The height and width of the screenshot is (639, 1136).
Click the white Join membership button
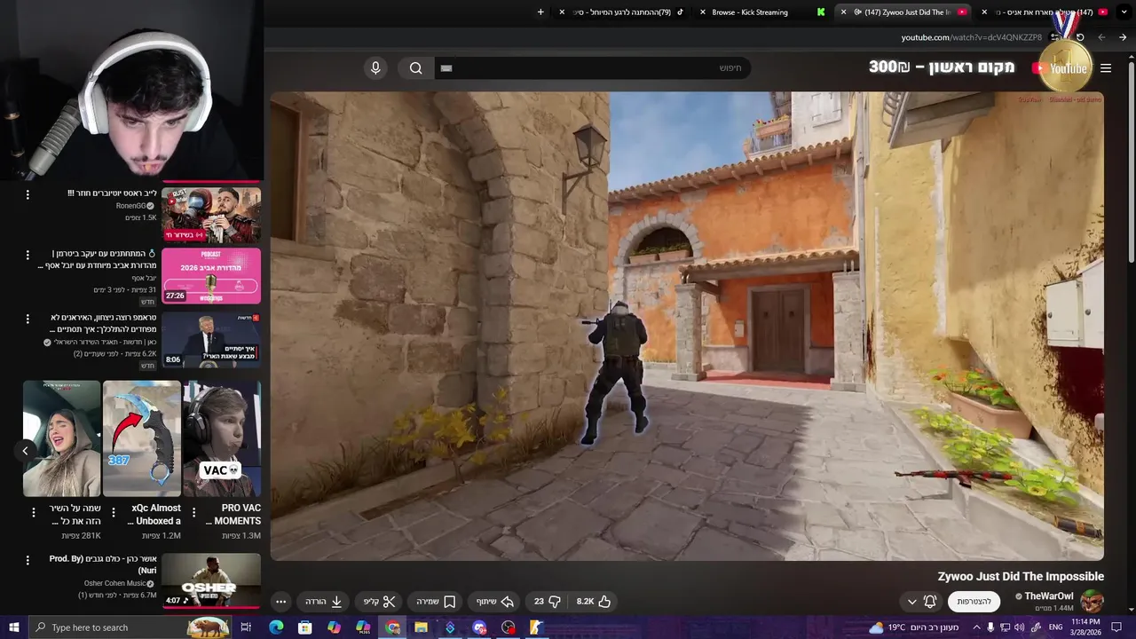click(x=974, y=601)
